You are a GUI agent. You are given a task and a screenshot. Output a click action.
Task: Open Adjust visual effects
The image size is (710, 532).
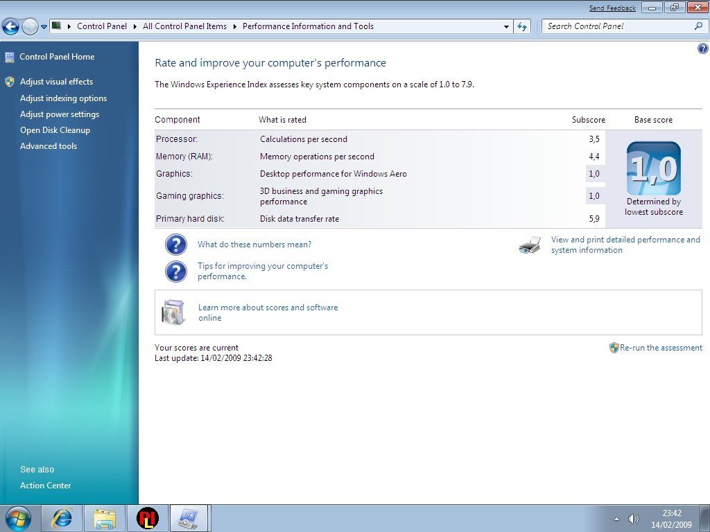(x=57, y=82)
